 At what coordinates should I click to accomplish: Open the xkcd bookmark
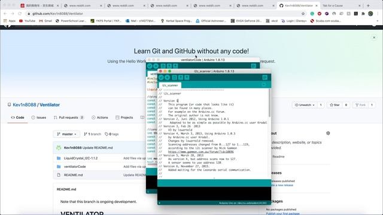(272, 21)
